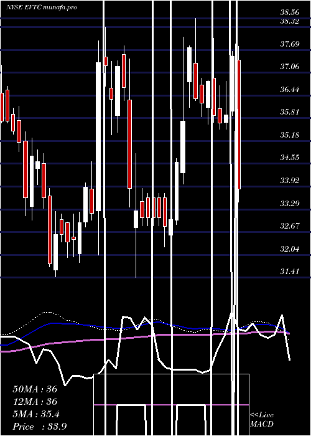
Task: Click the Live MACD label
Action: coord(262,420)
